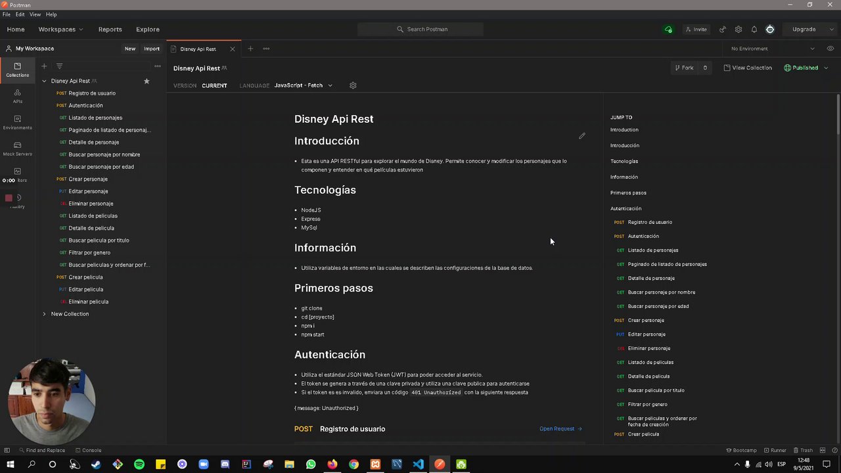Image resolution: width=841 pixels, height=473 pixels.
Task: Click the Postman taskbar icon
Action: click(x=440, y=464)
